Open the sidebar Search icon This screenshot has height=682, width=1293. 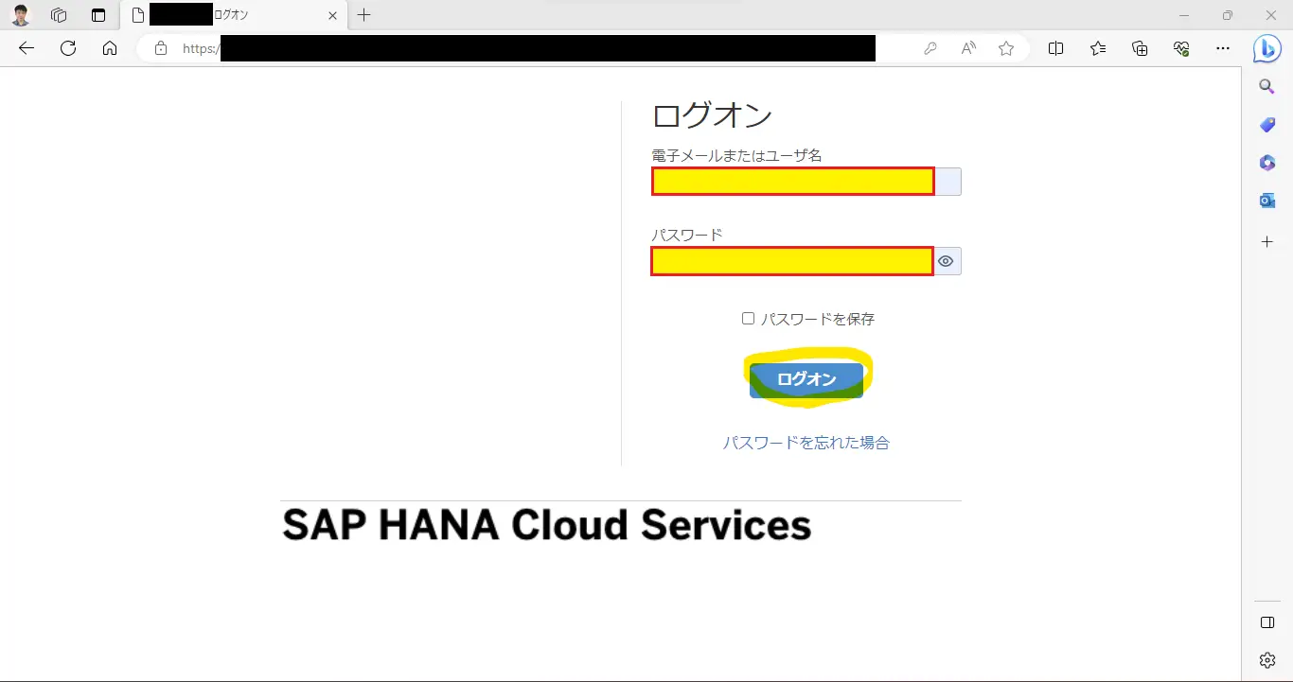pos(1267,87)
